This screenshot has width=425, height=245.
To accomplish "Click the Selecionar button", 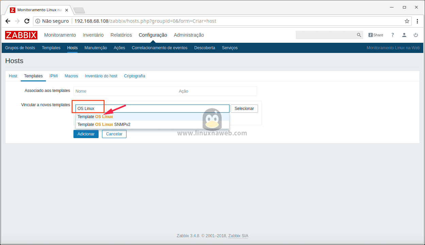I will pyautogui.click(x=244, y=109).
